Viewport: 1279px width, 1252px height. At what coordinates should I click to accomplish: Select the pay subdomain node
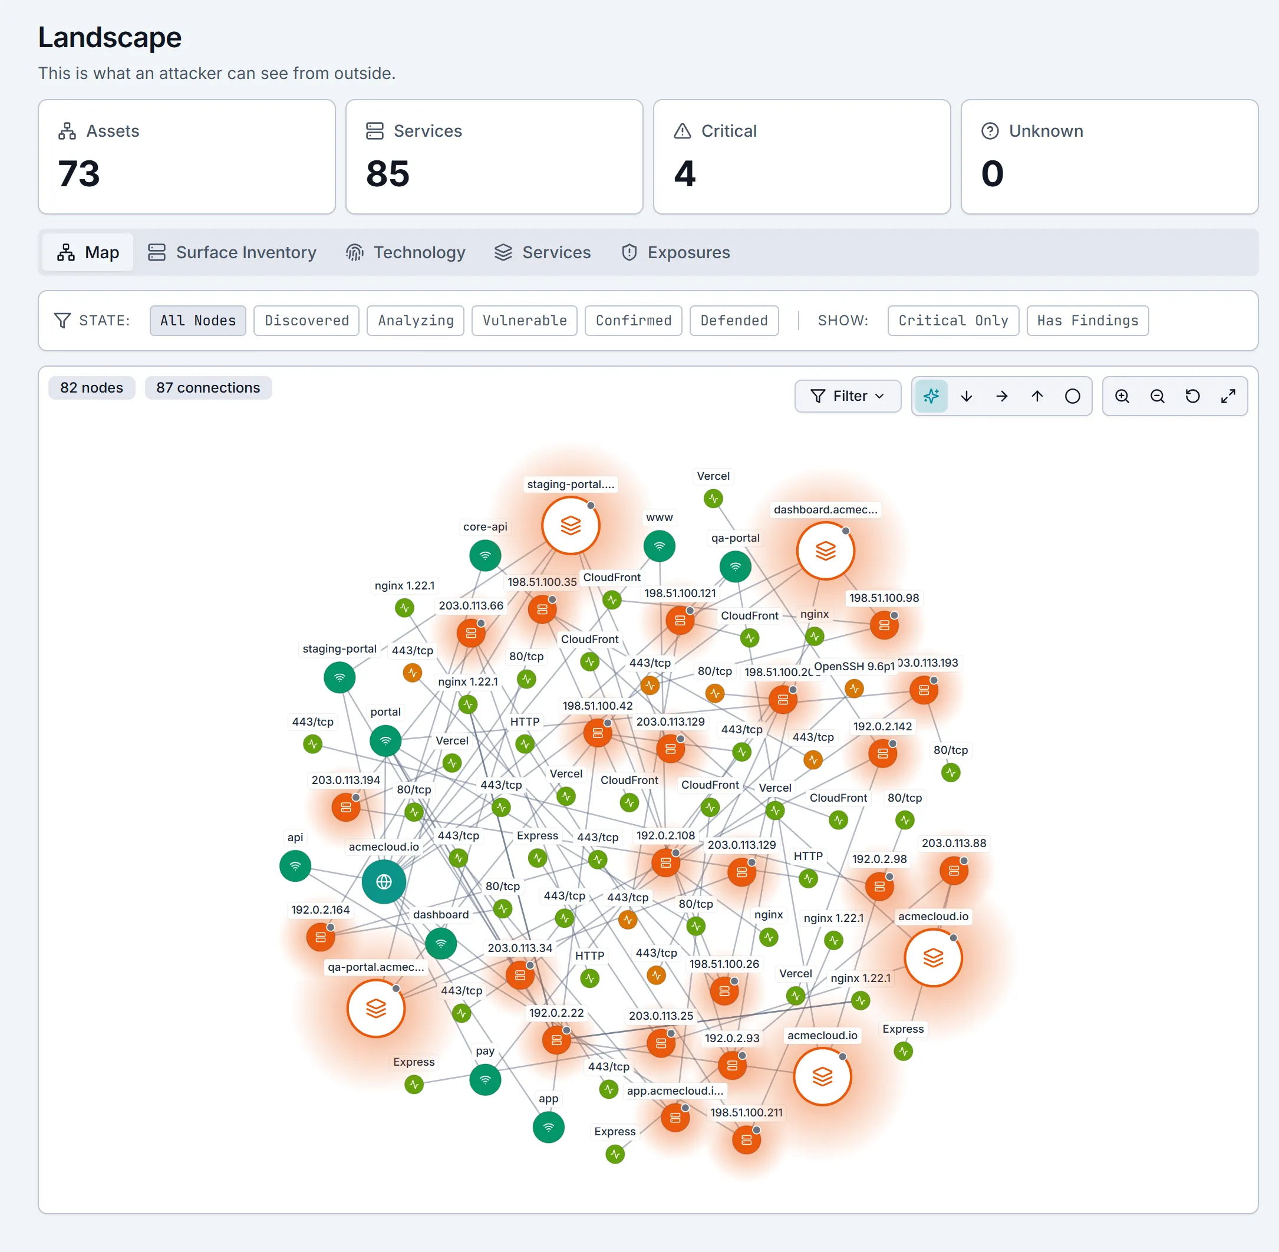pos(485,1079)
